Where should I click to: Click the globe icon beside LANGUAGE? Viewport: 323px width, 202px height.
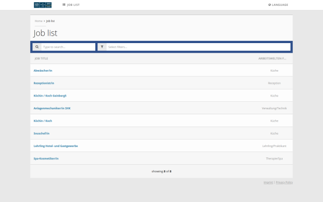tap(270, 4)
